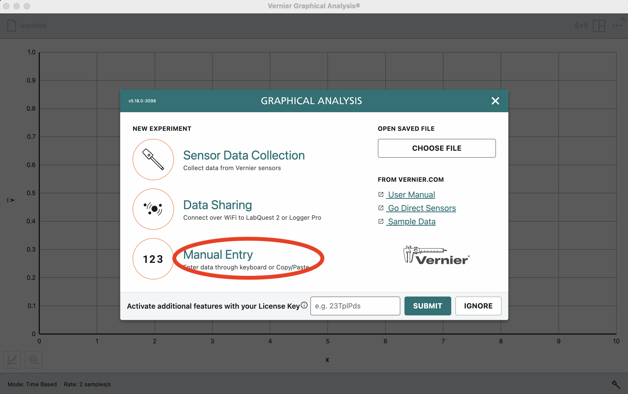This screenshot has height=394, width=628.
Task: Click the CHOOSE FILE button
Action: [436, 148]
